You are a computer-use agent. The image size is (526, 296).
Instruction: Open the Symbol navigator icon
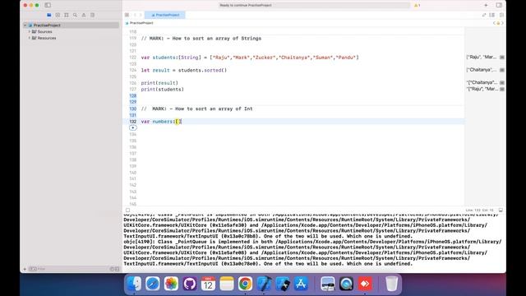pos(67,15)
